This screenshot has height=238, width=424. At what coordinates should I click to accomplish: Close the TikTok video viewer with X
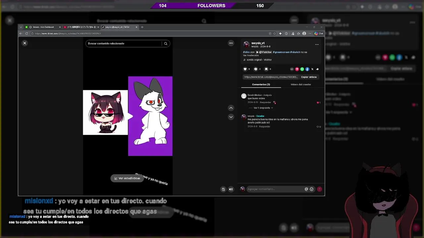pyautogui.click(x=25, y=43)
